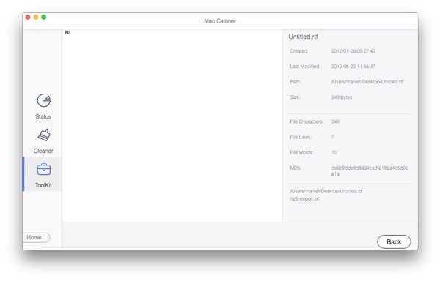
Task: Click the File Lines value 7
Action: tap(332, 137)
